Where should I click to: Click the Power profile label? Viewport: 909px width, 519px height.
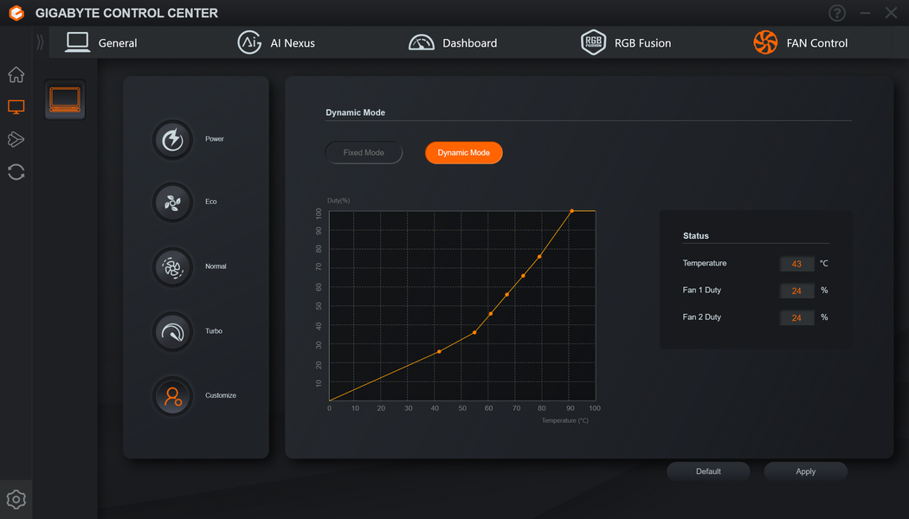tap(215, 139)
